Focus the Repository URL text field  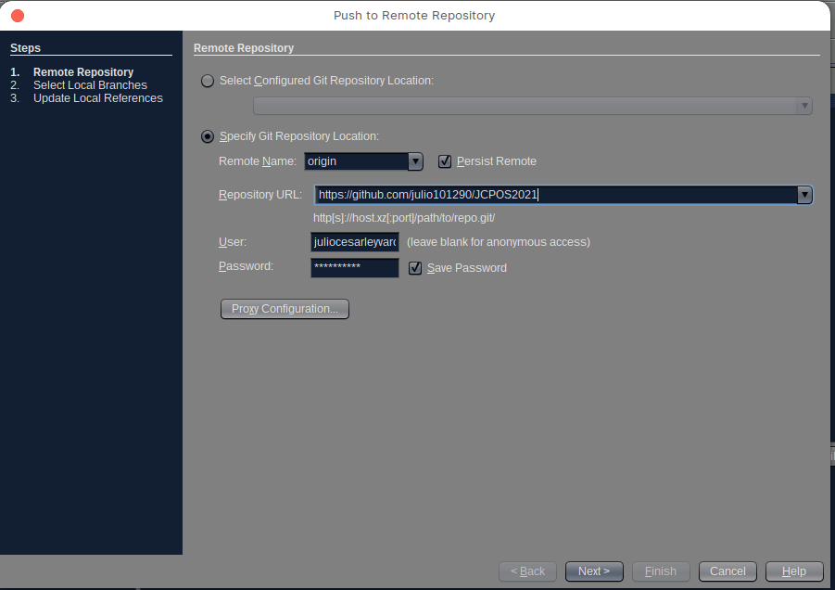pyautogui.click(x=556, y=195)
